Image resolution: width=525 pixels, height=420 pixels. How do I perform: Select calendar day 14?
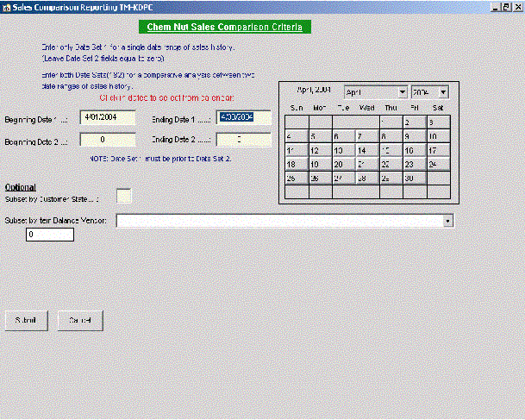[x=367, y=150]
